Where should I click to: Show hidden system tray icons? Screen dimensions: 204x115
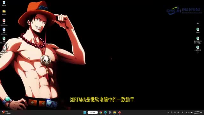click(168, 112)
